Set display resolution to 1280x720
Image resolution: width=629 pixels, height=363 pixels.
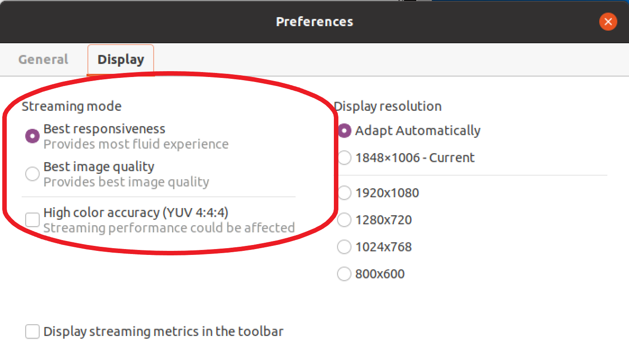(x=344, y=220)
